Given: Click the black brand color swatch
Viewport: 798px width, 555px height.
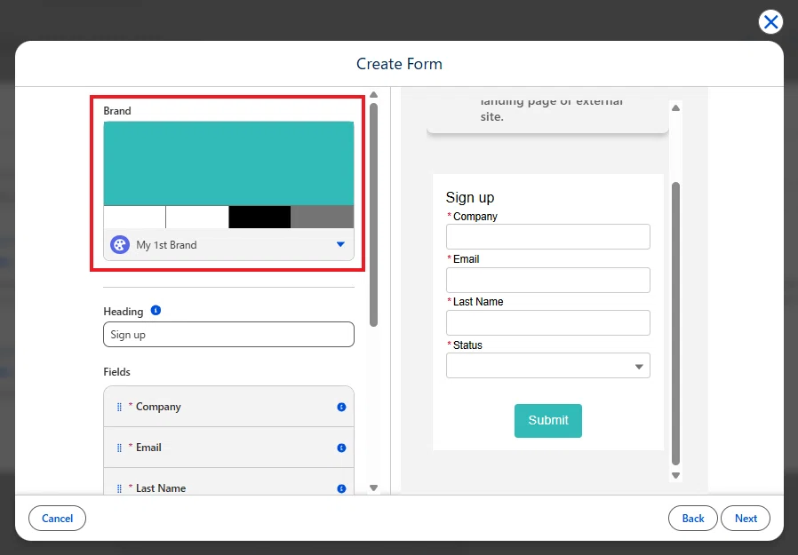Looking at the screenshot, I should pos(259,218).
